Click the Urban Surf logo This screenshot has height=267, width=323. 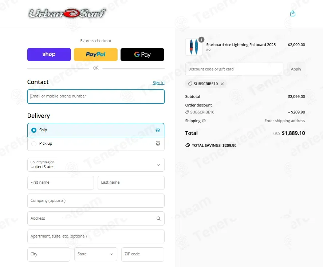[x=67, y=13]
